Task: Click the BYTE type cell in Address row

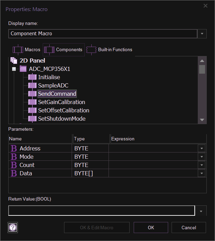Action: tap(90, 148)
